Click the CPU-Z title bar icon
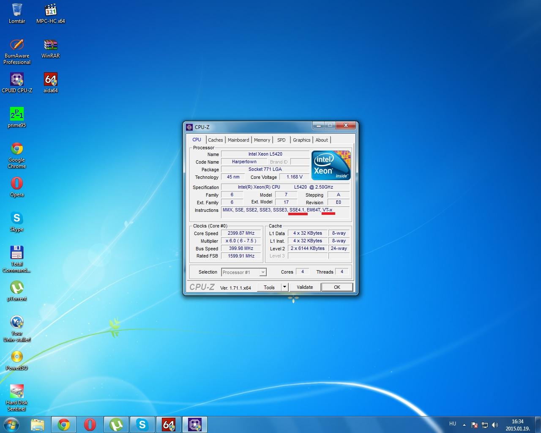Image resolution: width=541 pixels, height=433 pixels. click(189, 127)
